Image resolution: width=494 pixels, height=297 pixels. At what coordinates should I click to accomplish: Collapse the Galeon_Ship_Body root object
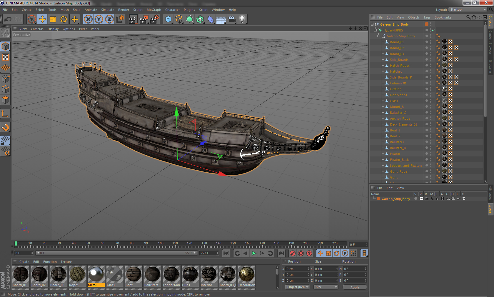[x=372, y=24]
